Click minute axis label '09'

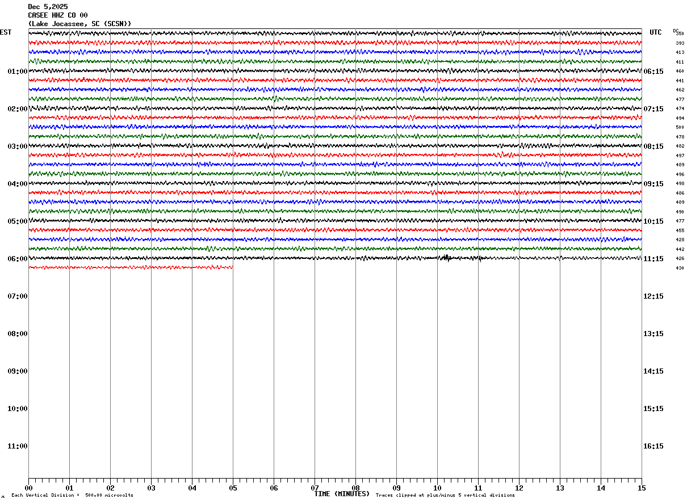click(396, 488)
